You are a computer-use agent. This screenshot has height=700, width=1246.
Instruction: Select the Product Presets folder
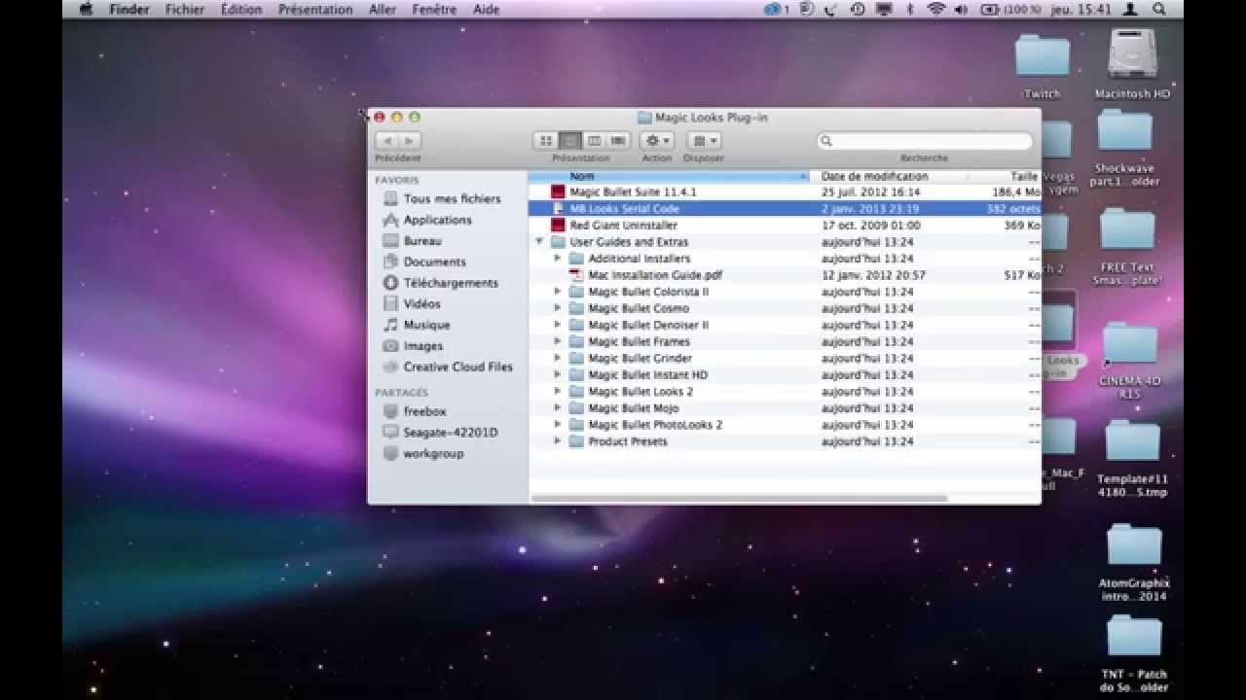(785, 440)
